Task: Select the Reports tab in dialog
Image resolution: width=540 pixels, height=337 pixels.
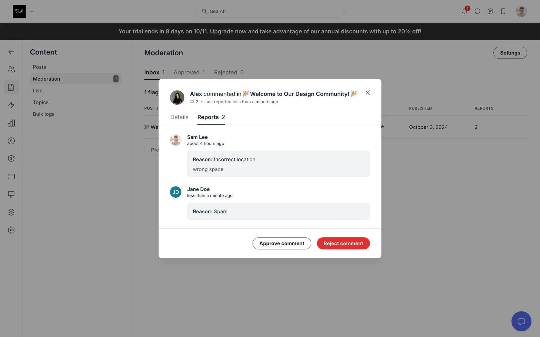Action: [211, 117]
